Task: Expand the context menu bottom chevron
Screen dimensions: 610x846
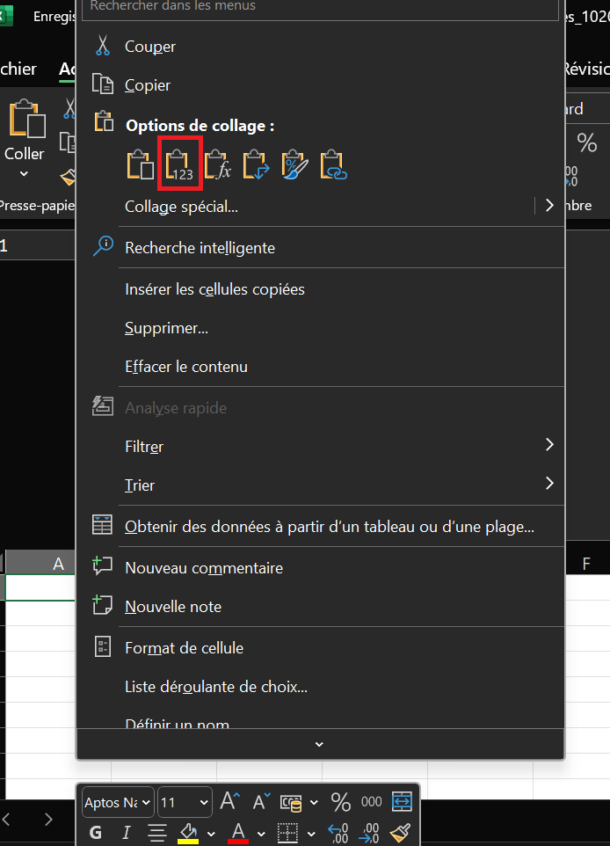Action: click(320, 744)
